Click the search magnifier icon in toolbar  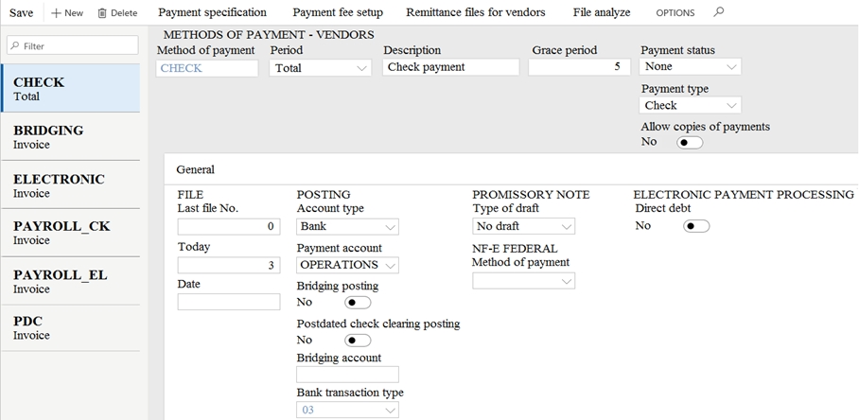[x=719, y=11]
